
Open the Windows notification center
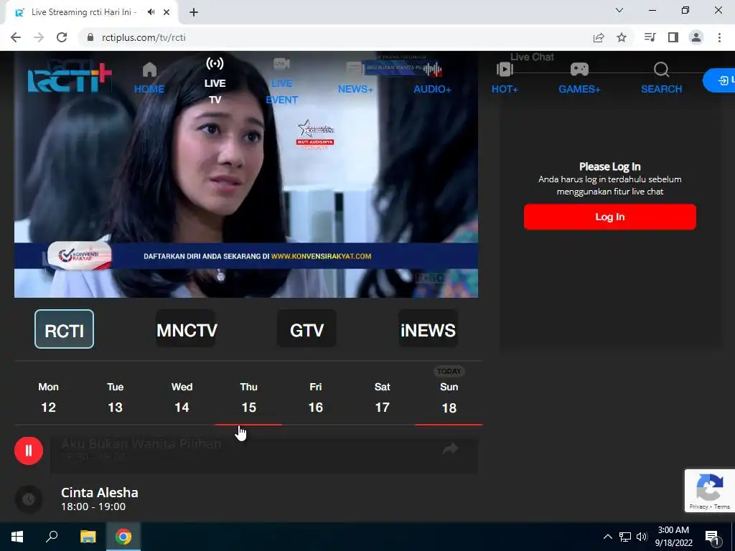point(712,537)
